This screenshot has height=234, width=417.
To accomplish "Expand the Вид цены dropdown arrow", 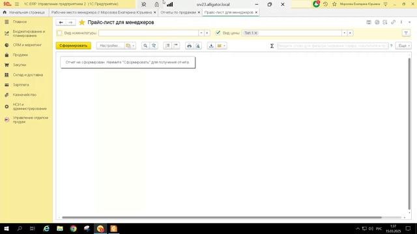I will pos(345,33).
